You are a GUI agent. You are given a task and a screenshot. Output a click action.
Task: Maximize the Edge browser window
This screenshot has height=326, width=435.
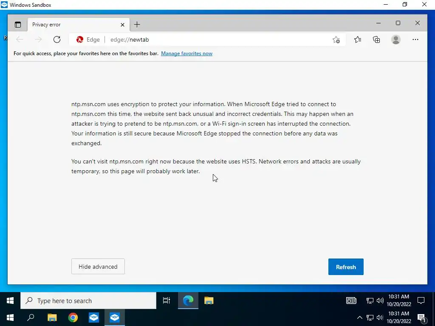click(x=398, y=23)
